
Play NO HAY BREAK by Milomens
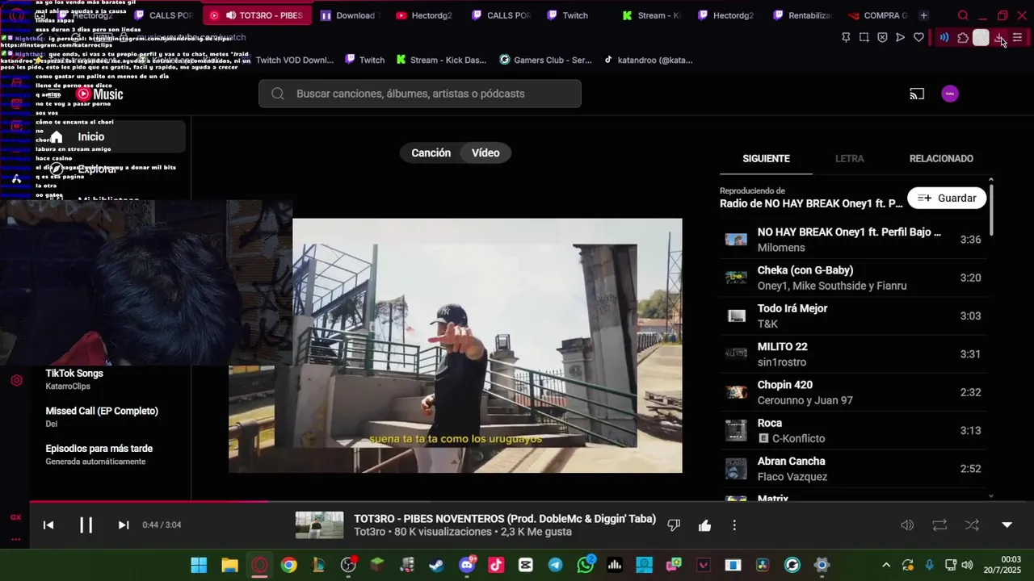click(852, 240)
